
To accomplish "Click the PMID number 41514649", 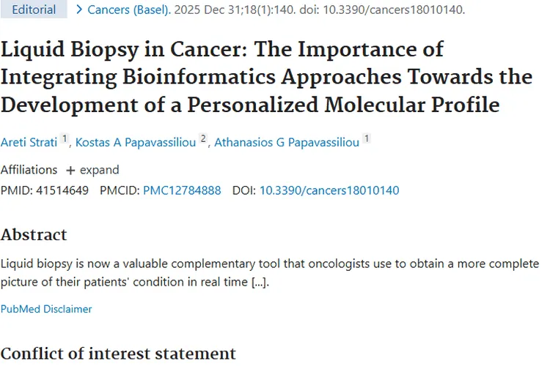I will pyautogui.click(x=65, y=190).
